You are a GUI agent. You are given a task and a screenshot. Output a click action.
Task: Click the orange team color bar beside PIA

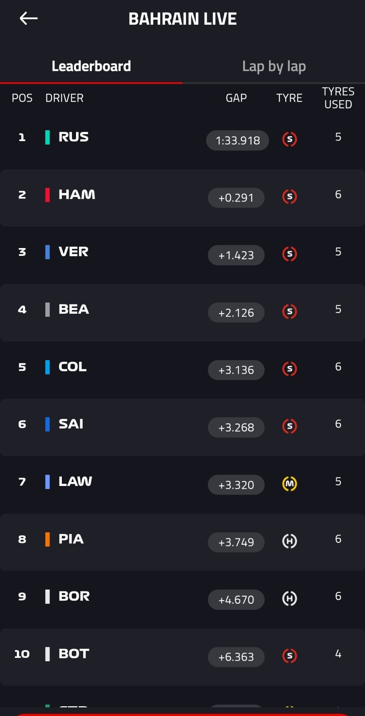click(x=48, y=539)
